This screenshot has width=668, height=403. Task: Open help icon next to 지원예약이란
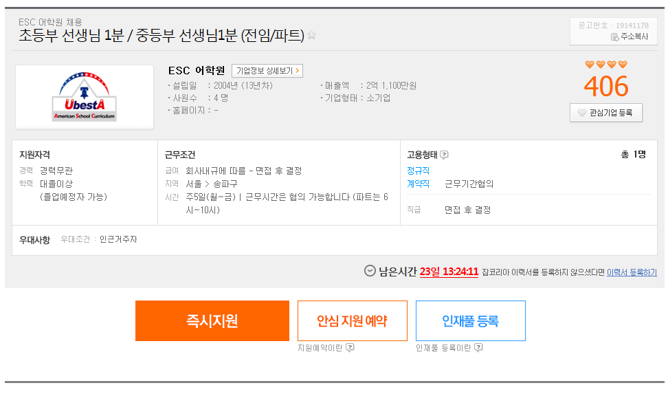(350, 347)
